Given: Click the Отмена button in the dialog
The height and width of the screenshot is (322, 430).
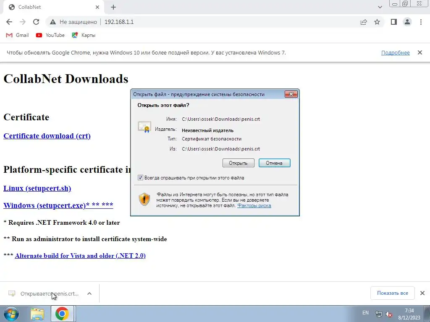Looking at the screenshot, I should (x=274, y=163).
